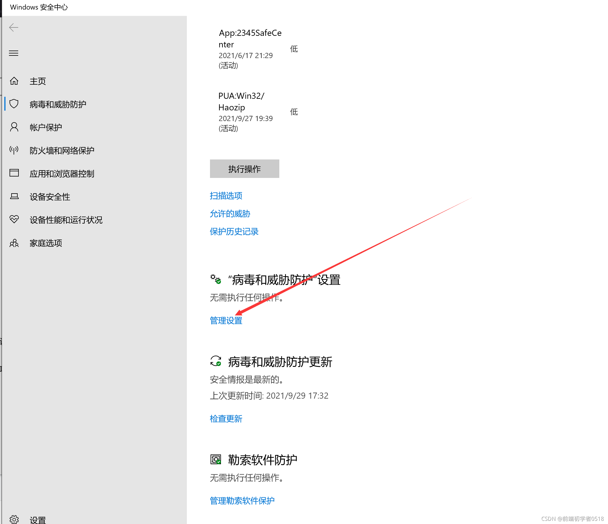Select 设备性能和运行状况 in sidebar
Screen dimensions: 608x524
(x=66, y=220)
